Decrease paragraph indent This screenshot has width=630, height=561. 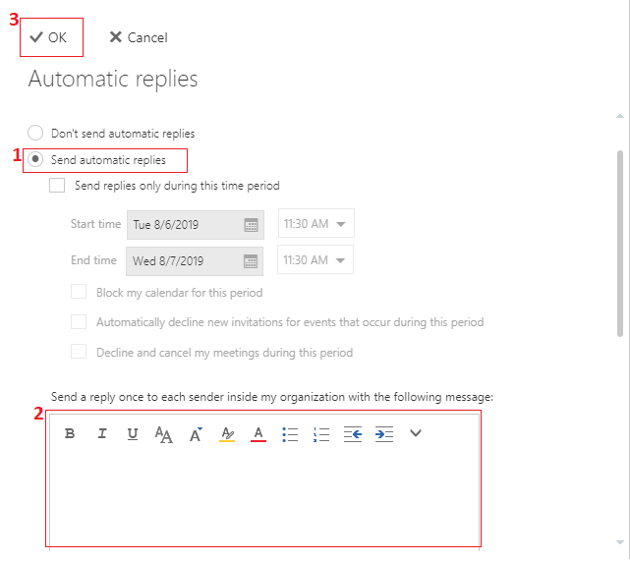(353, 434)
